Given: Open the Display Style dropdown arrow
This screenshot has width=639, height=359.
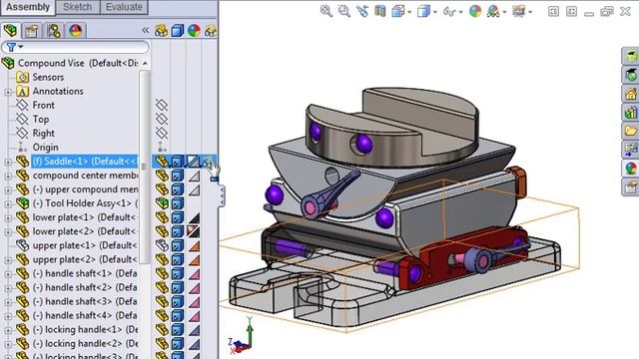Looking at the screenshot, I should pos(435,12).
